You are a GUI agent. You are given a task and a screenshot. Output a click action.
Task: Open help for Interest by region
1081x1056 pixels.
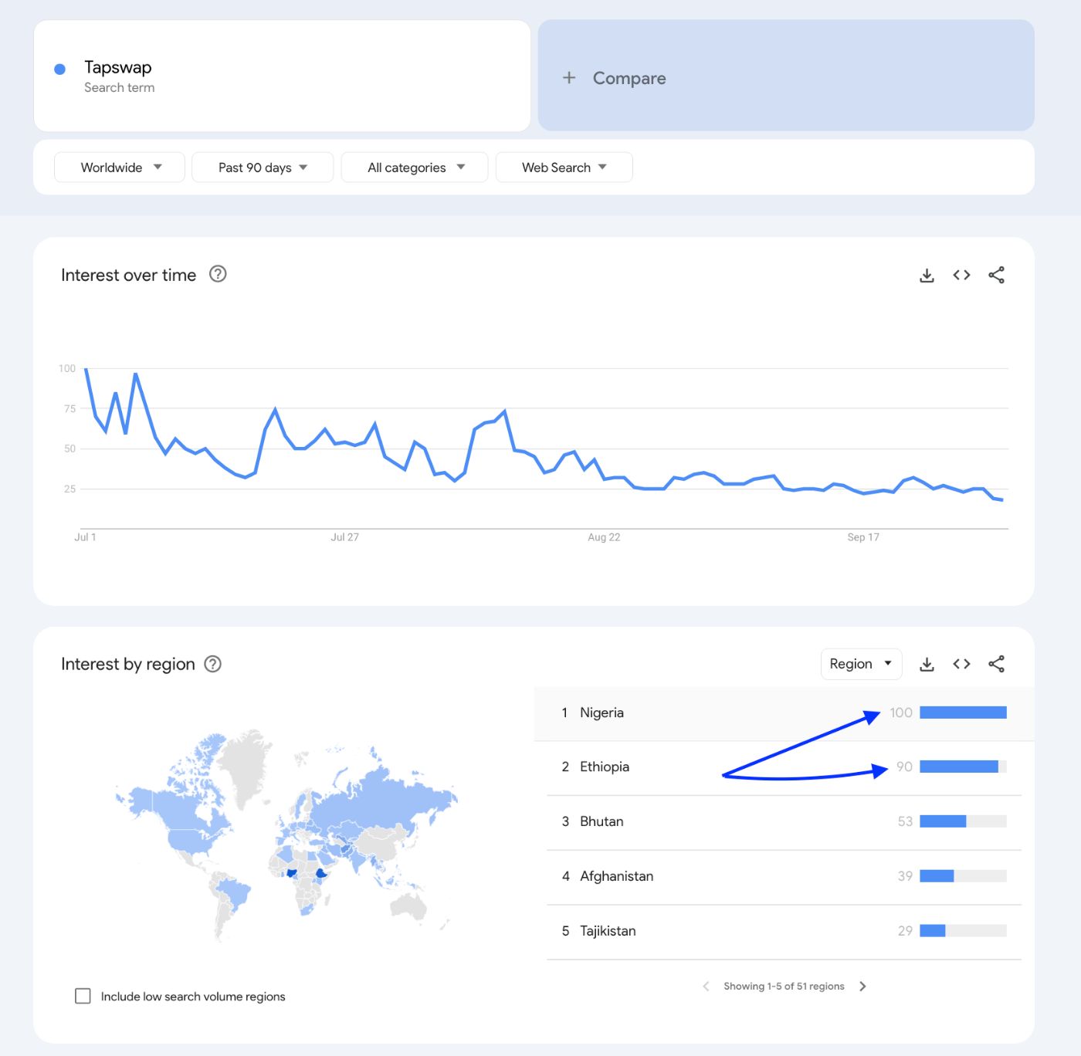coord(212,664)
